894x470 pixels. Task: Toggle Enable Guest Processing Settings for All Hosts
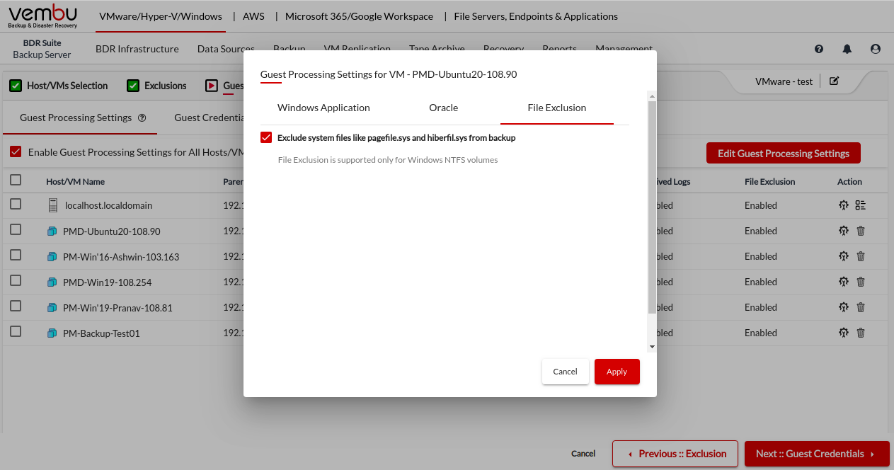coord(16,152)
